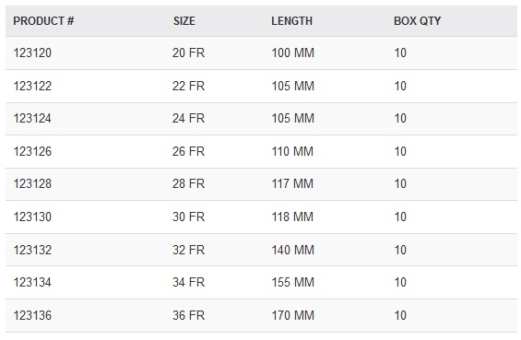Click the 36 FR size cell
521x340 pixels.
188,315
